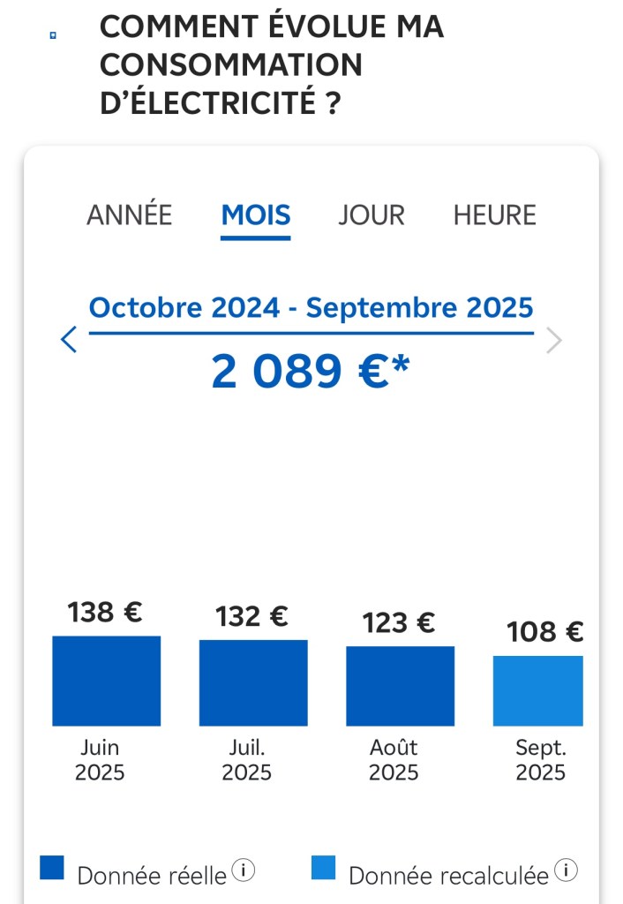Open info icon beside Donnée réelle
Viewport: 623px width, 904px height.
click(x=243, y=870)
